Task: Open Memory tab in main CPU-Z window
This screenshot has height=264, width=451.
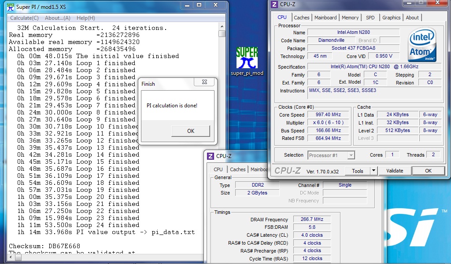Action: [350, 18]
